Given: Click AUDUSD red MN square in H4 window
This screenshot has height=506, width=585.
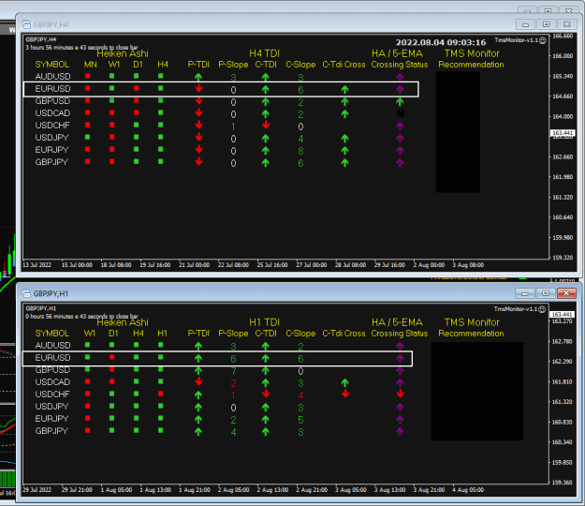Looking at the screenshot, I should point(88,76).
